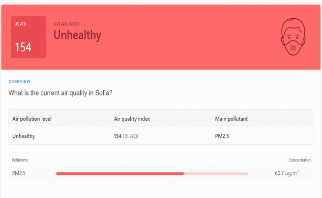
Task: Select the OVERVIEW section label
Action: pyautogui.click(x=19, y=81)
